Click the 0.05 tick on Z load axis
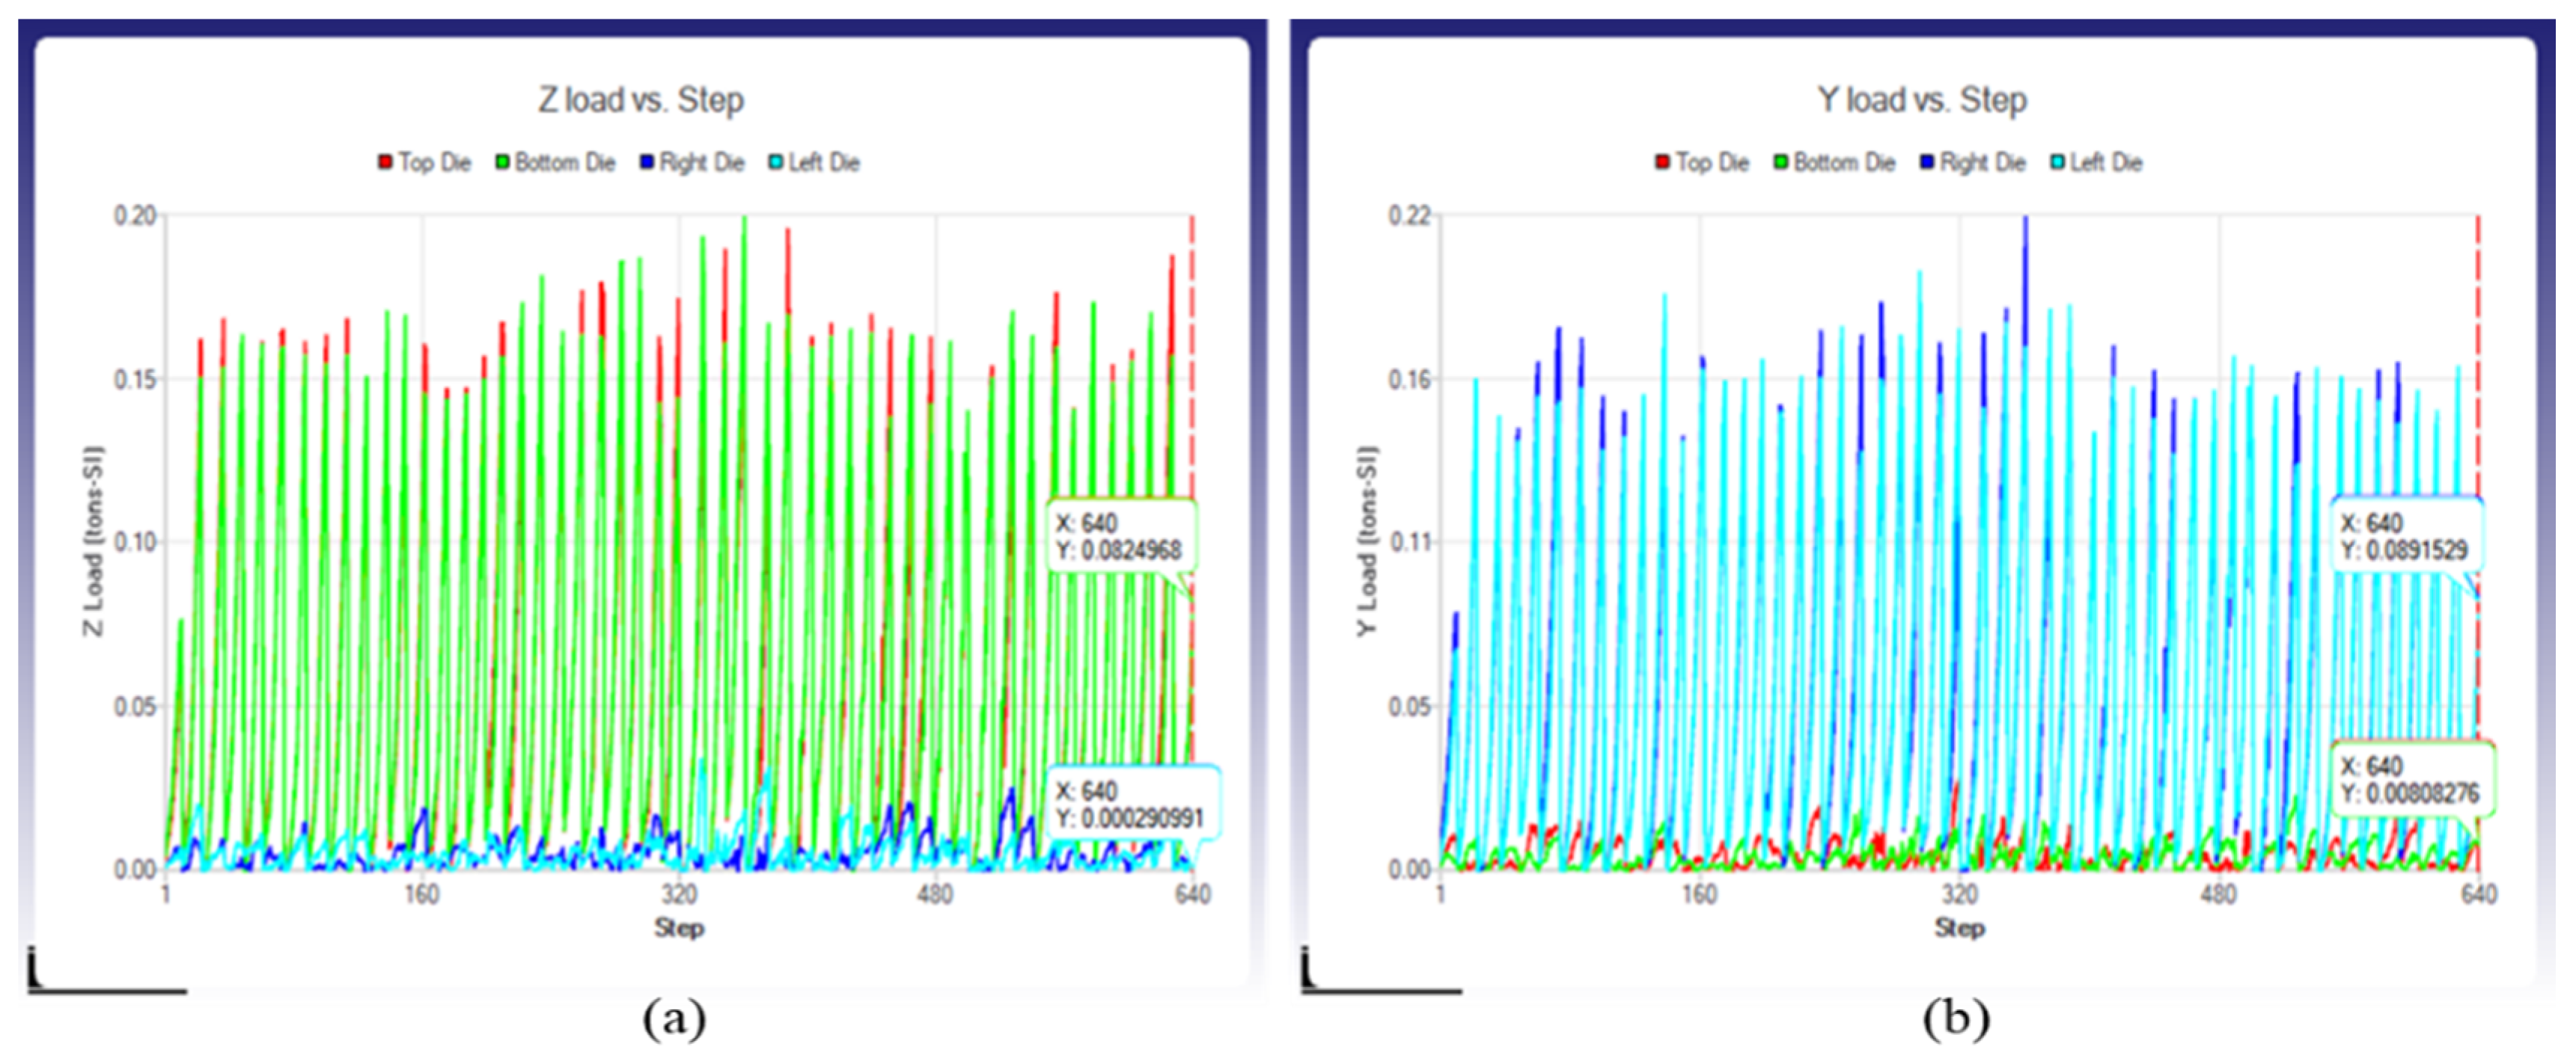 click(x=135, y=707)
